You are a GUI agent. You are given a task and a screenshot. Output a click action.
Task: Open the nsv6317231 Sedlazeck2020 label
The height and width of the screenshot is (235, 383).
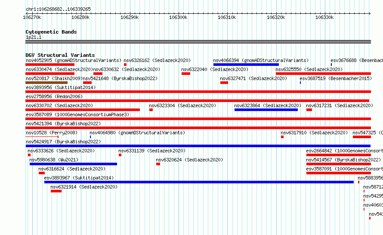click(340, 105)
